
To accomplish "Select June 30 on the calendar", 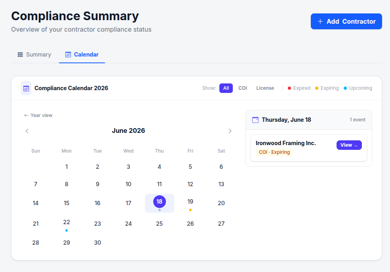I will (97, 243).
